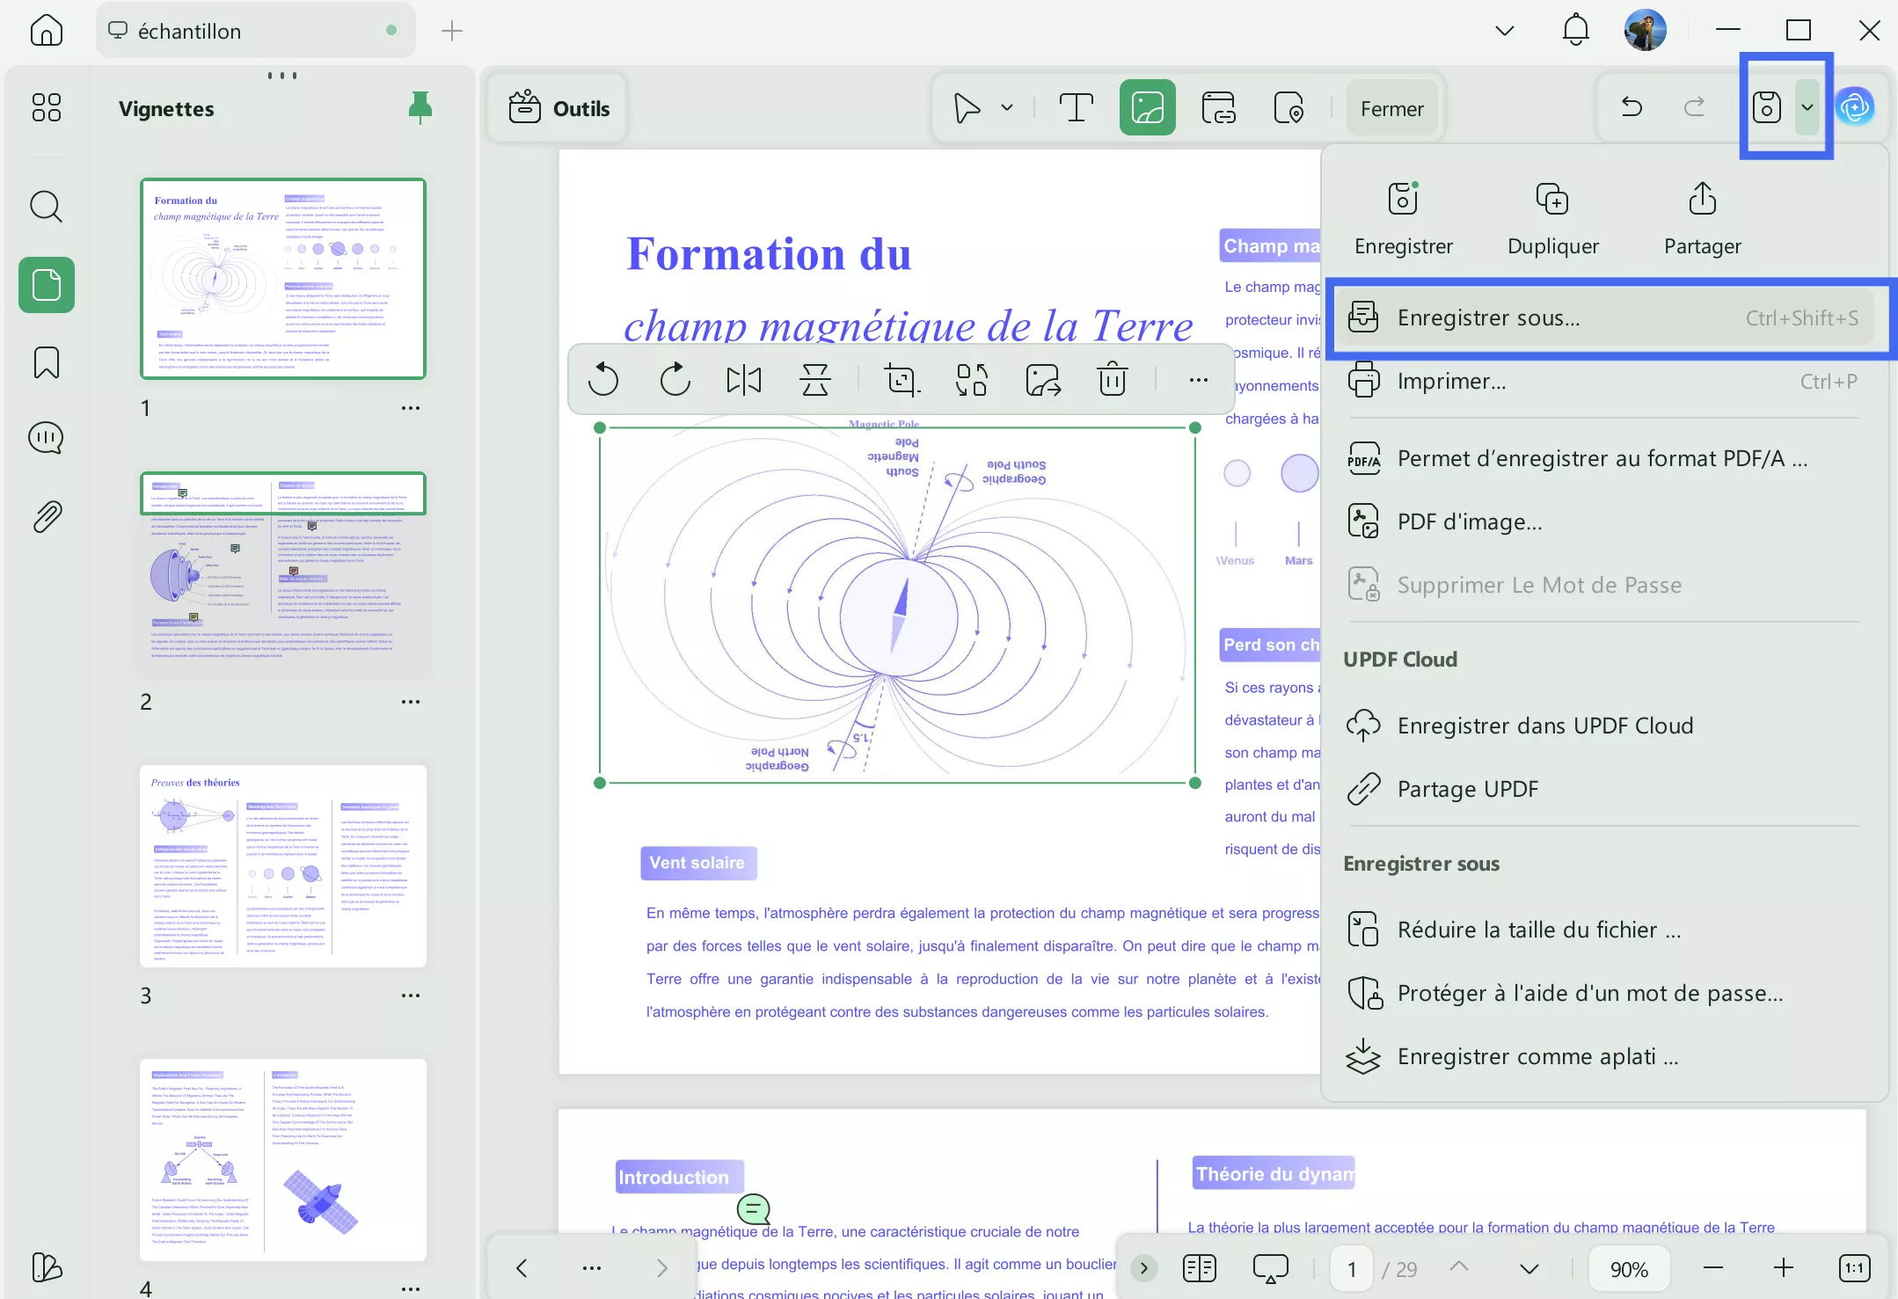Select Réduire la taille du fichier
Viewport: 1898px width, 1299px height.
(1539, 930)
